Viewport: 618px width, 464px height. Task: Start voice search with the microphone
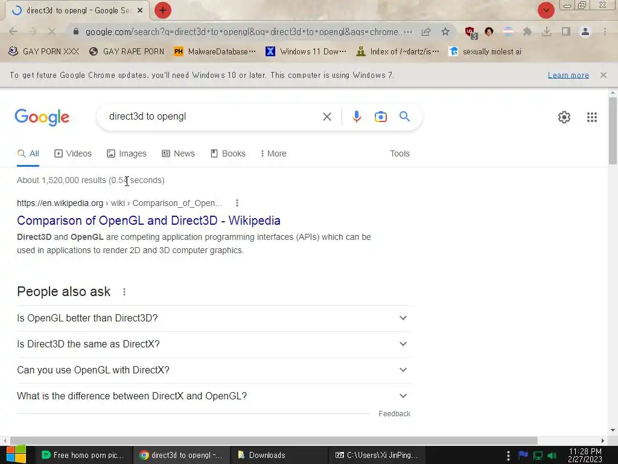coord(356,117)
